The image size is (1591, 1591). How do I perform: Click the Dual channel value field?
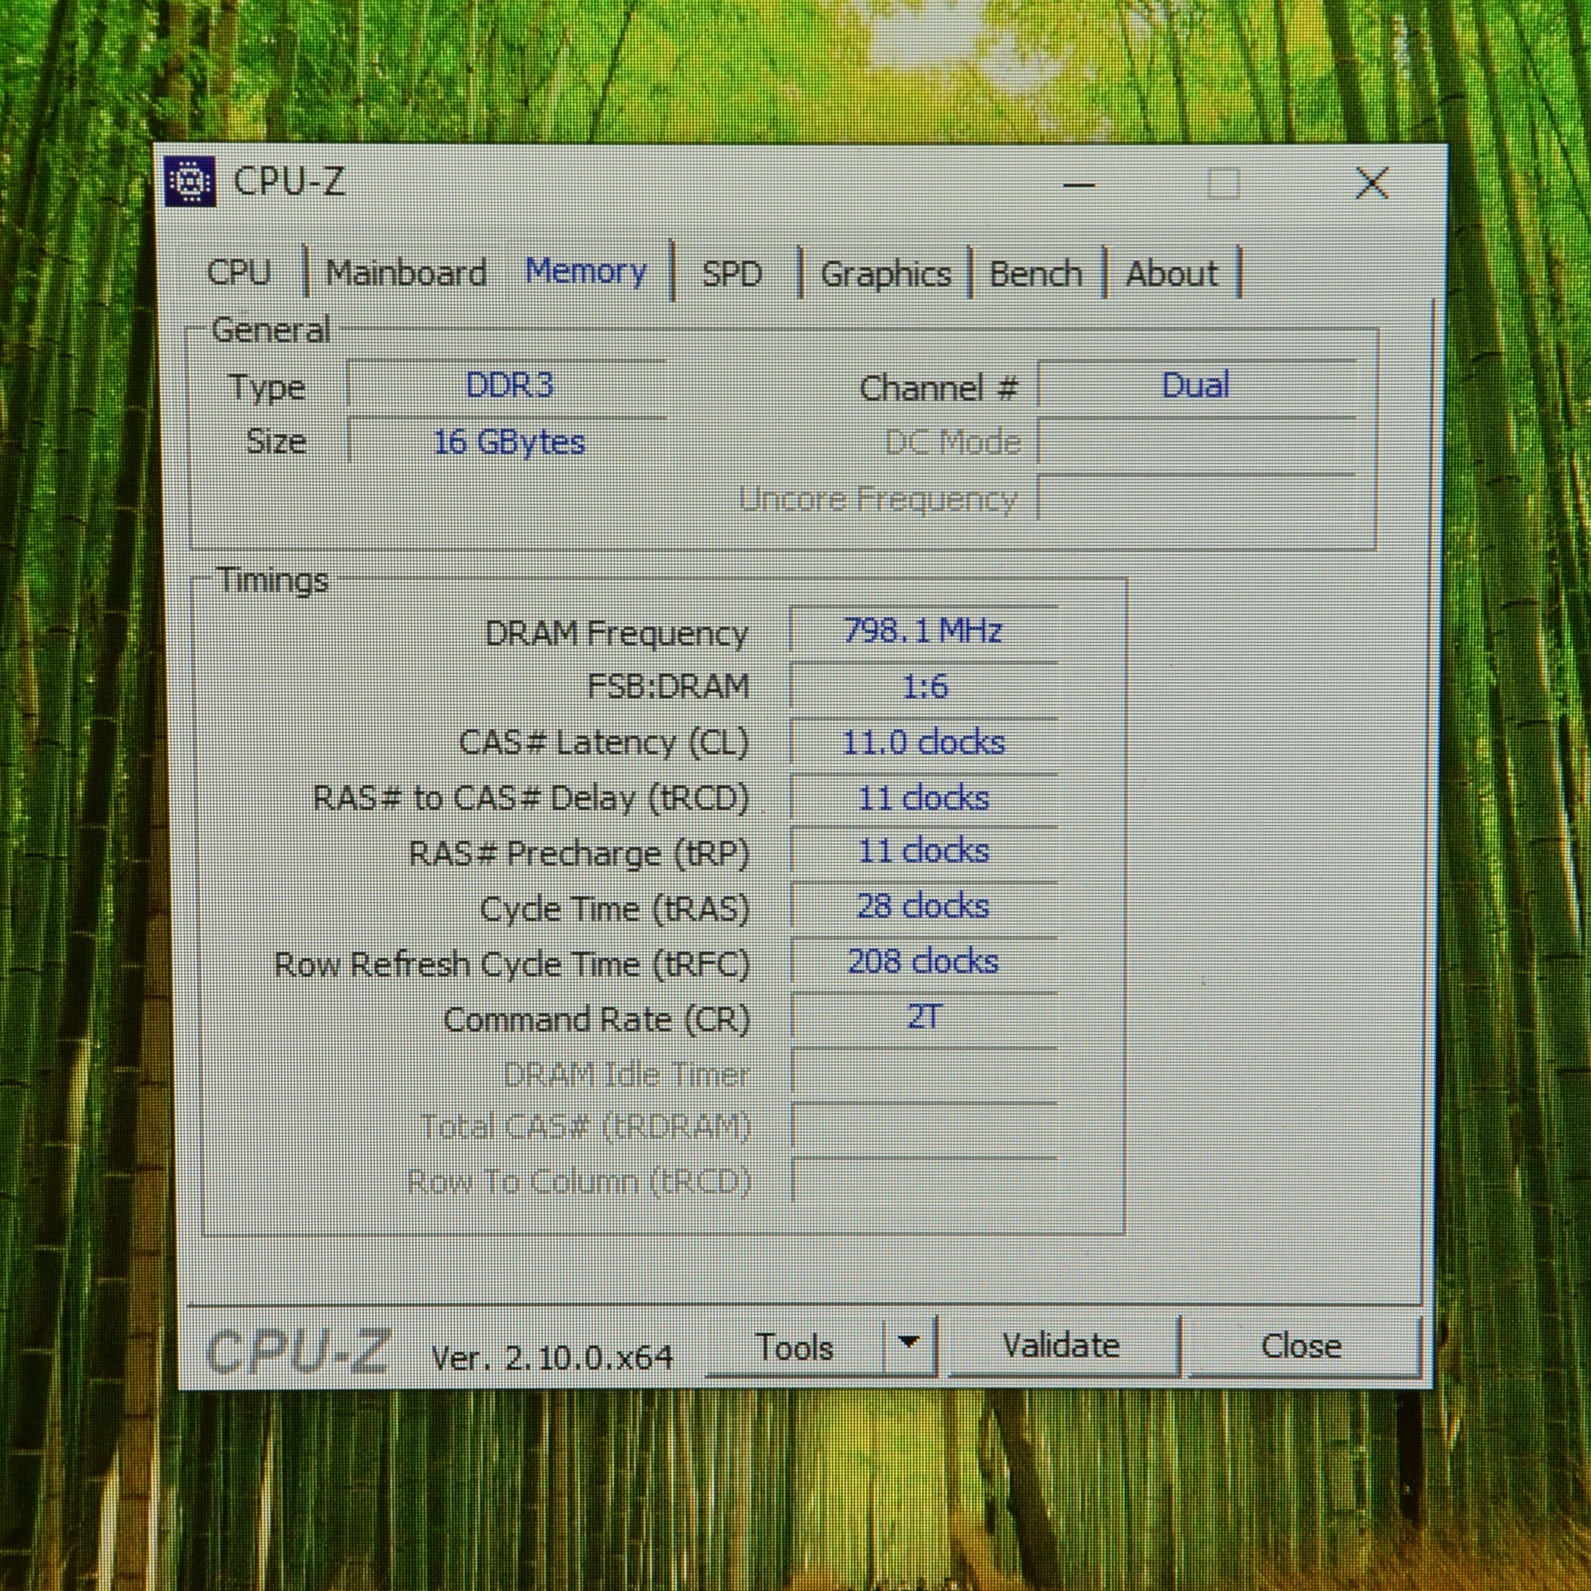[1196, 384]
